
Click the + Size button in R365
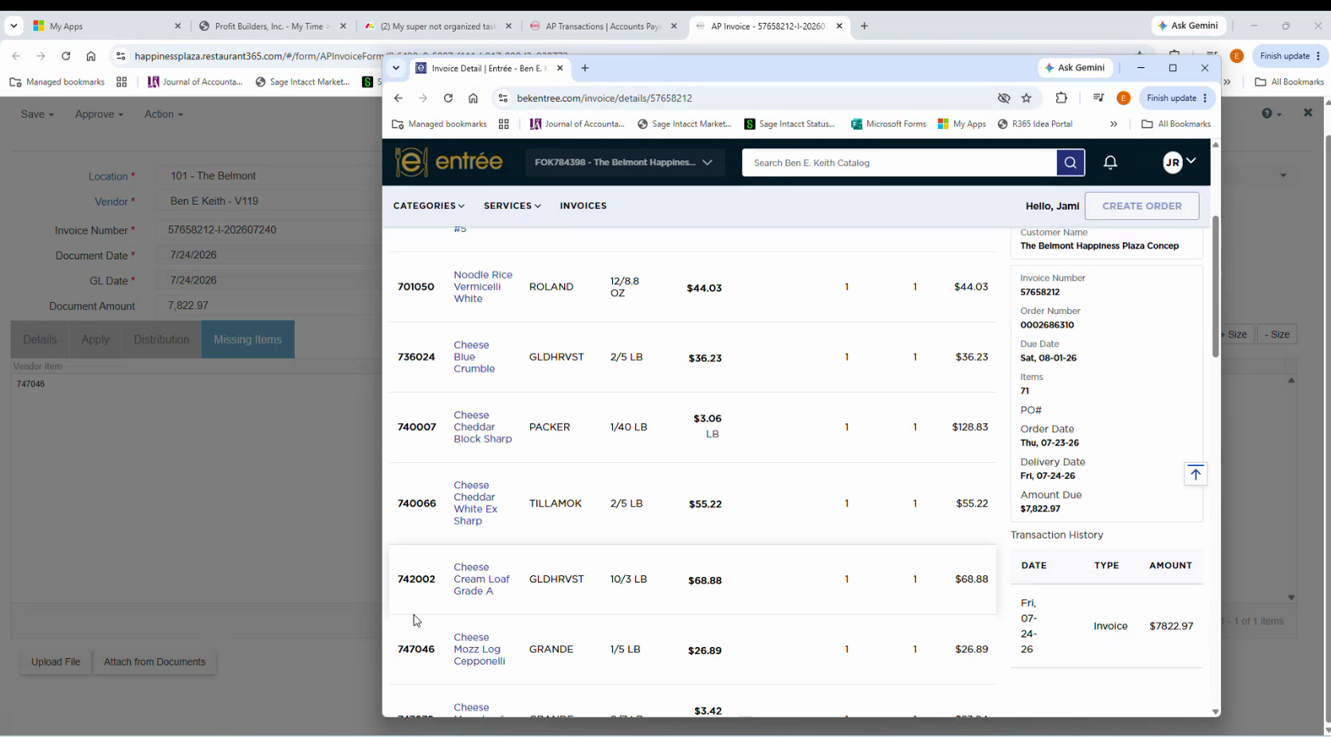(x=1235, y=335)
